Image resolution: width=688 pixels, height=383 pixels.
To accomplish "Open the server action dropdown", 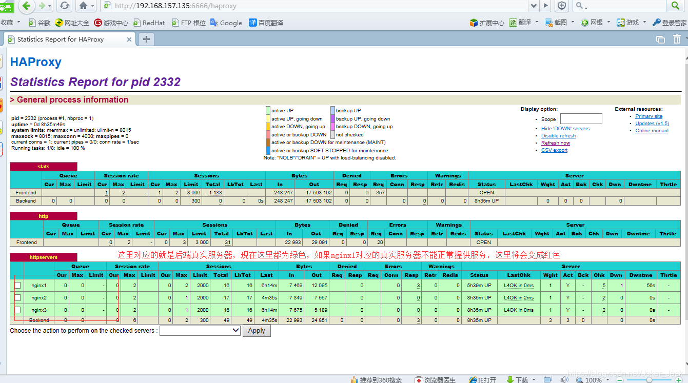I will coord(200,331).
